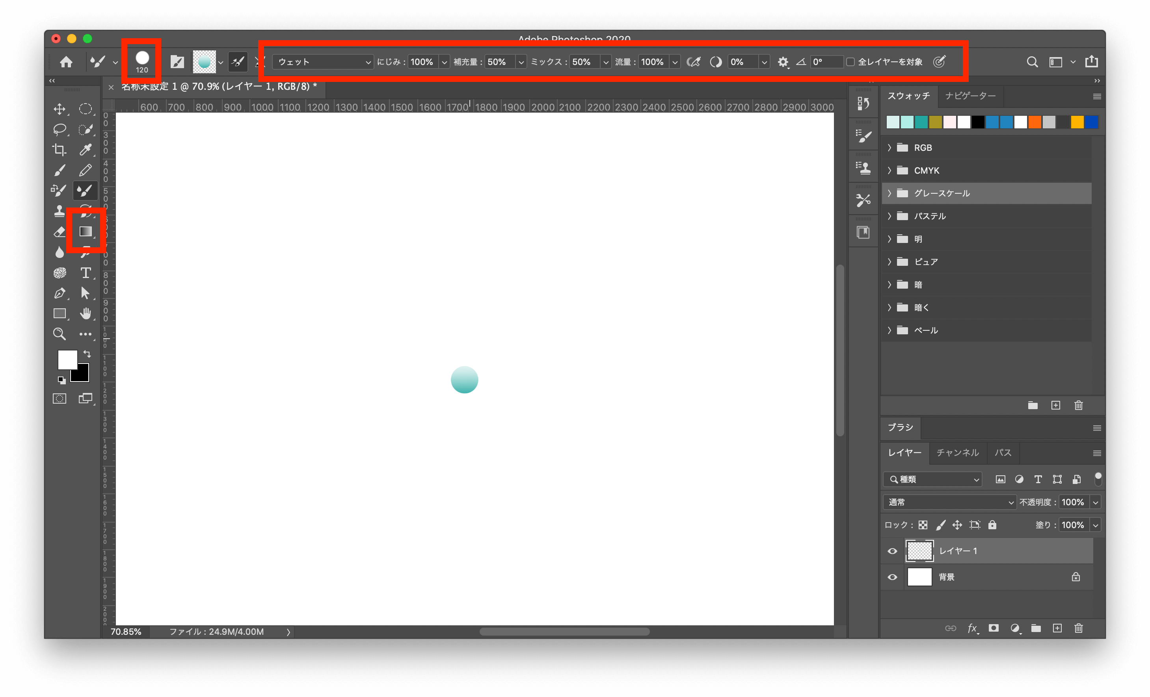Hide レイヤー 1 layer
Image resolution: width=1150 pixels, height=697 pixels.
click(x=892, y=551)
